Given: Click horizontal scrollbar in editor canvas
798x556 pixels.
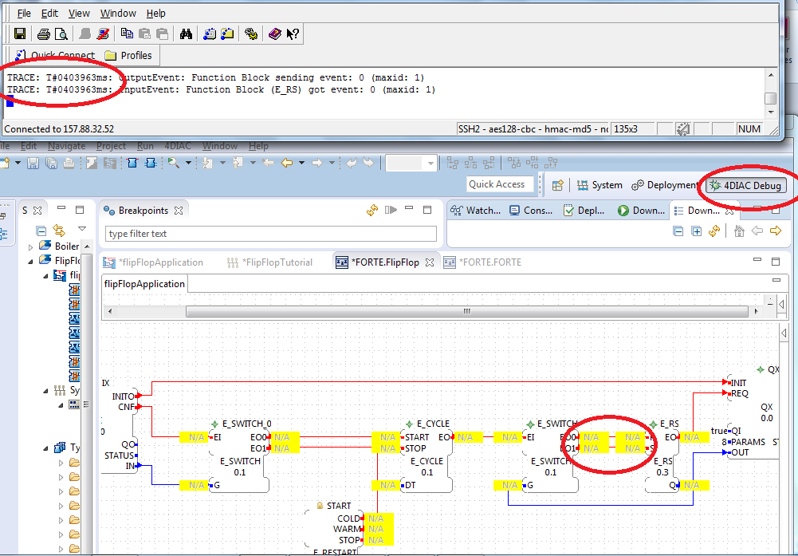Looking at the screenshot, I should click(x=466, y=311).
